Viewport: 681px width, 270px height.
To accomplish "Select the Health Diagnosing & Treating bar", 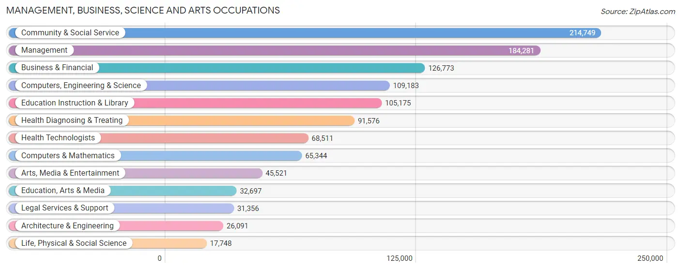I will 182,120.
